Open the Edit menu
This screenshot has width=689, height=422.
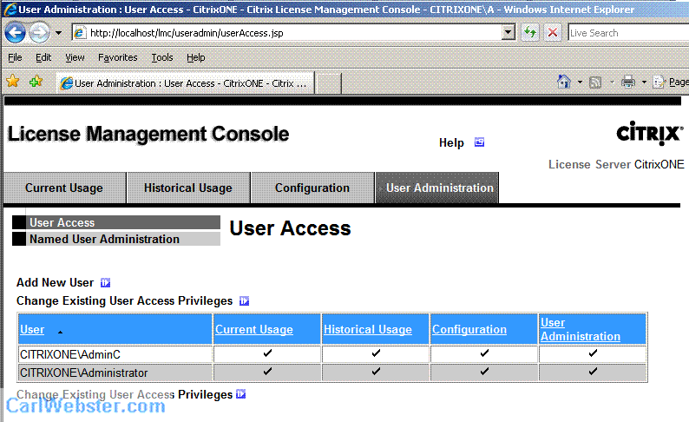click(43, 57)
